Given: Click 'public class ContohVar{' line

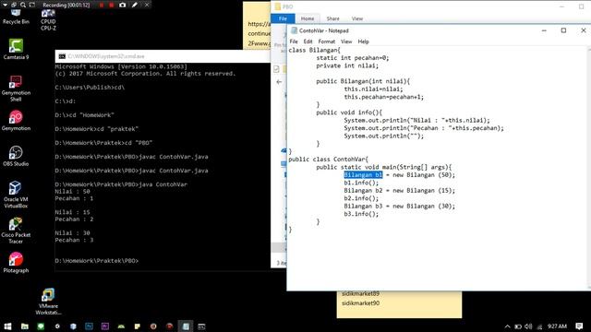Looking at the screenshot, I should point(329,160).
